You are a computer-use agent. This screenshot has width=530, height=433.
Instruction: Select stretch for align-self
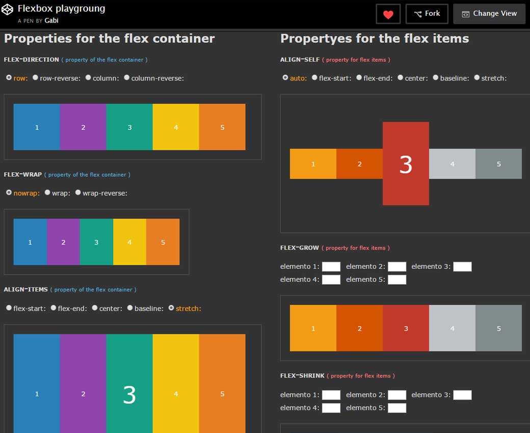coord(477,78)
